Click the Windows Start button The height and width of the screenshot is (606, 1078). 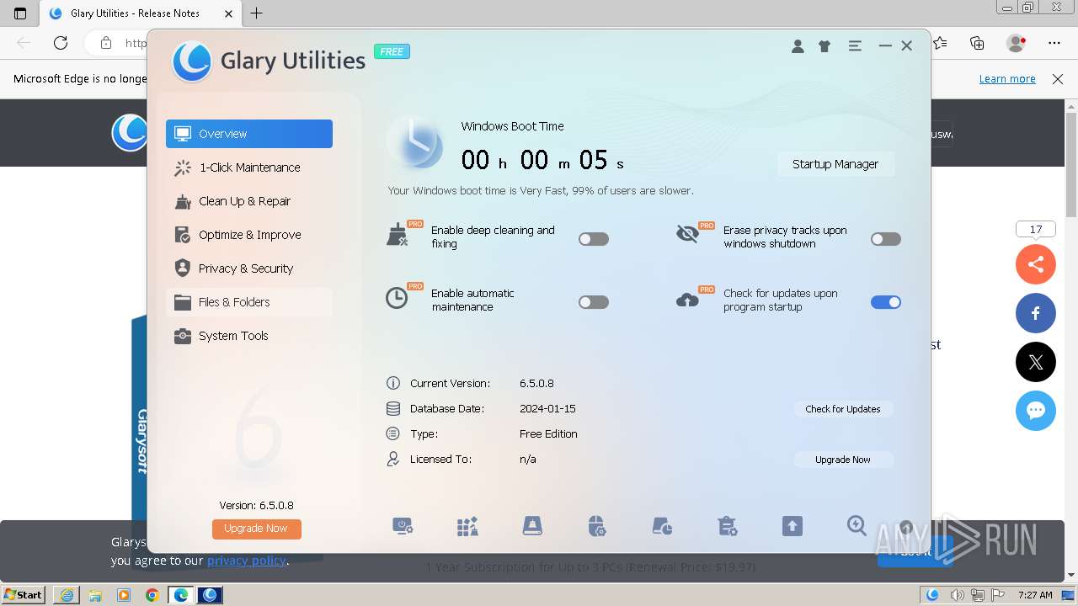click(x=24, y=595)
